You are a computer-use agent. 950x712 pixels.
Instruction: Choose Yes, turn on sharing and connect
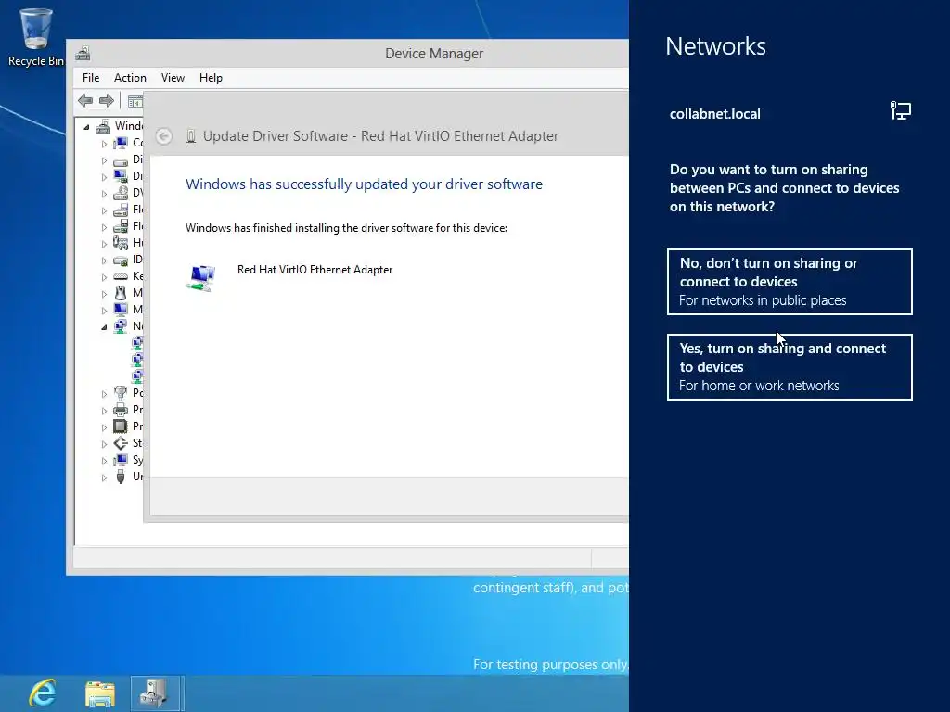click(x=790, y=367)
